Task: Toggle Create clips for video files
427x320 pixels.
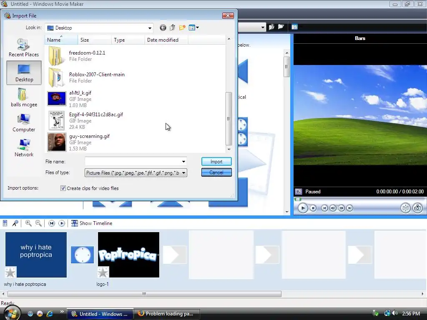Action: (x=63, y=188)
